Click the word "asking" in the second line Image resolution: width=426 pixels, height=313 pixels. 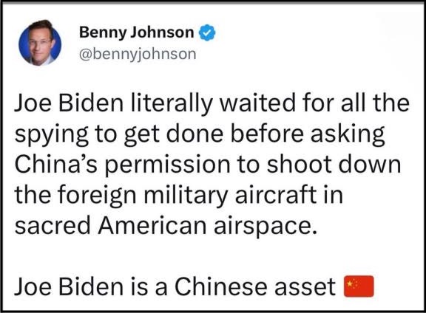[348, 135]
